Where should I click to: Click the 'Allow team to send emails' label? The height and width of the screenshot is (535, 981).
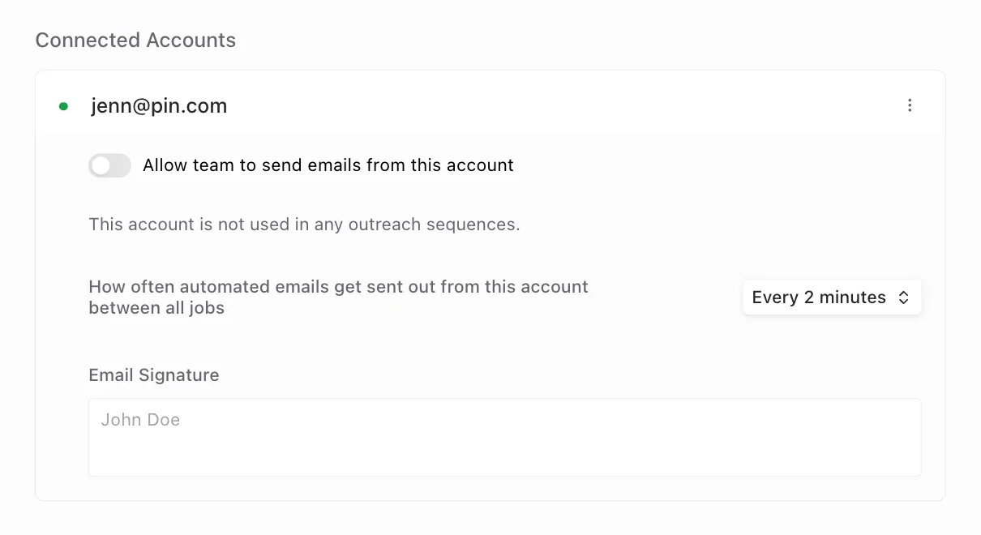[x=328, y=165]
